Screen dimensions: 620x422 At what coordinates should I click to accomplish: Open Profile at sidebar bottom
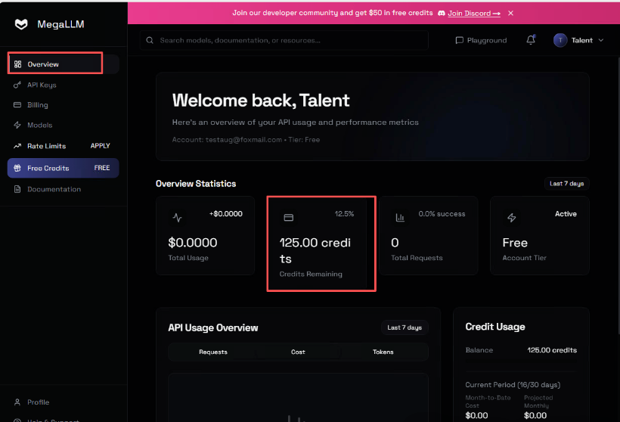pyautogui.click(x=64, y=402)
